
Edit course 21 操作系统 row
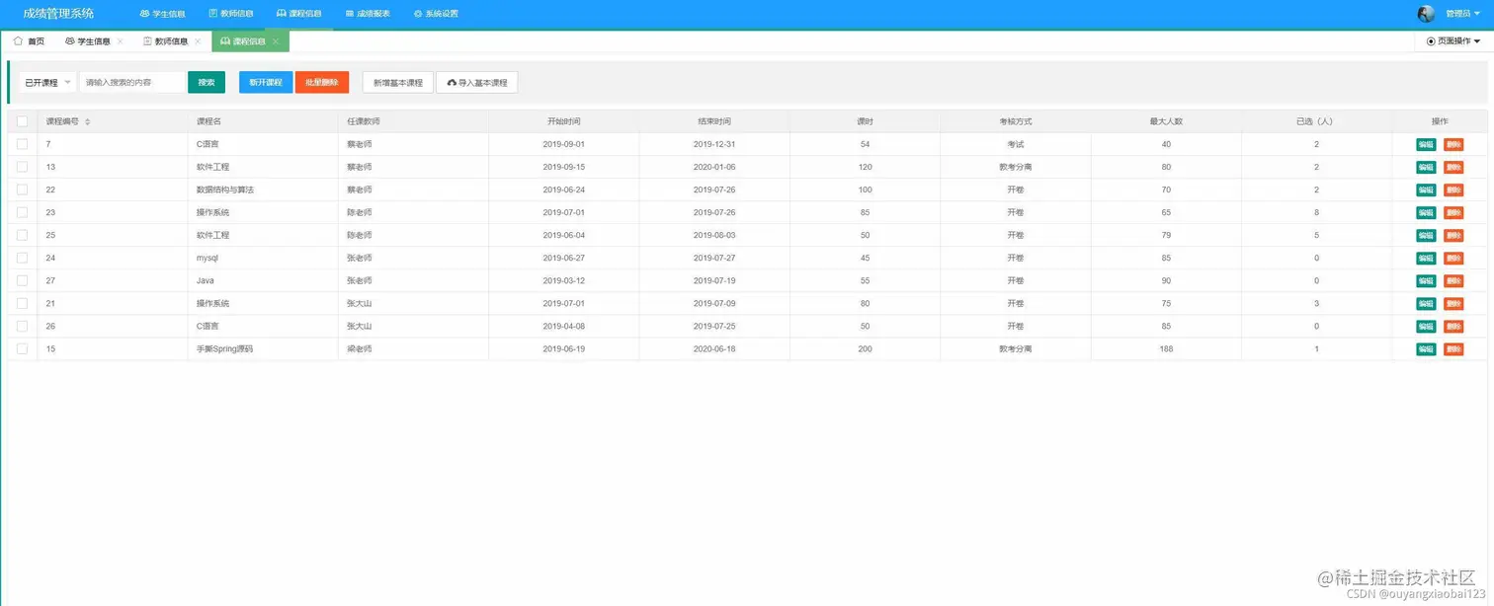pos(1426,303)
